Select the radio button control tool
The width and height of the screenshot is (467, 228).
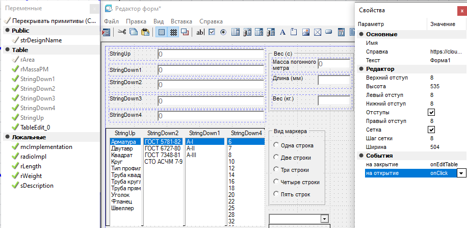coord(223,32)
